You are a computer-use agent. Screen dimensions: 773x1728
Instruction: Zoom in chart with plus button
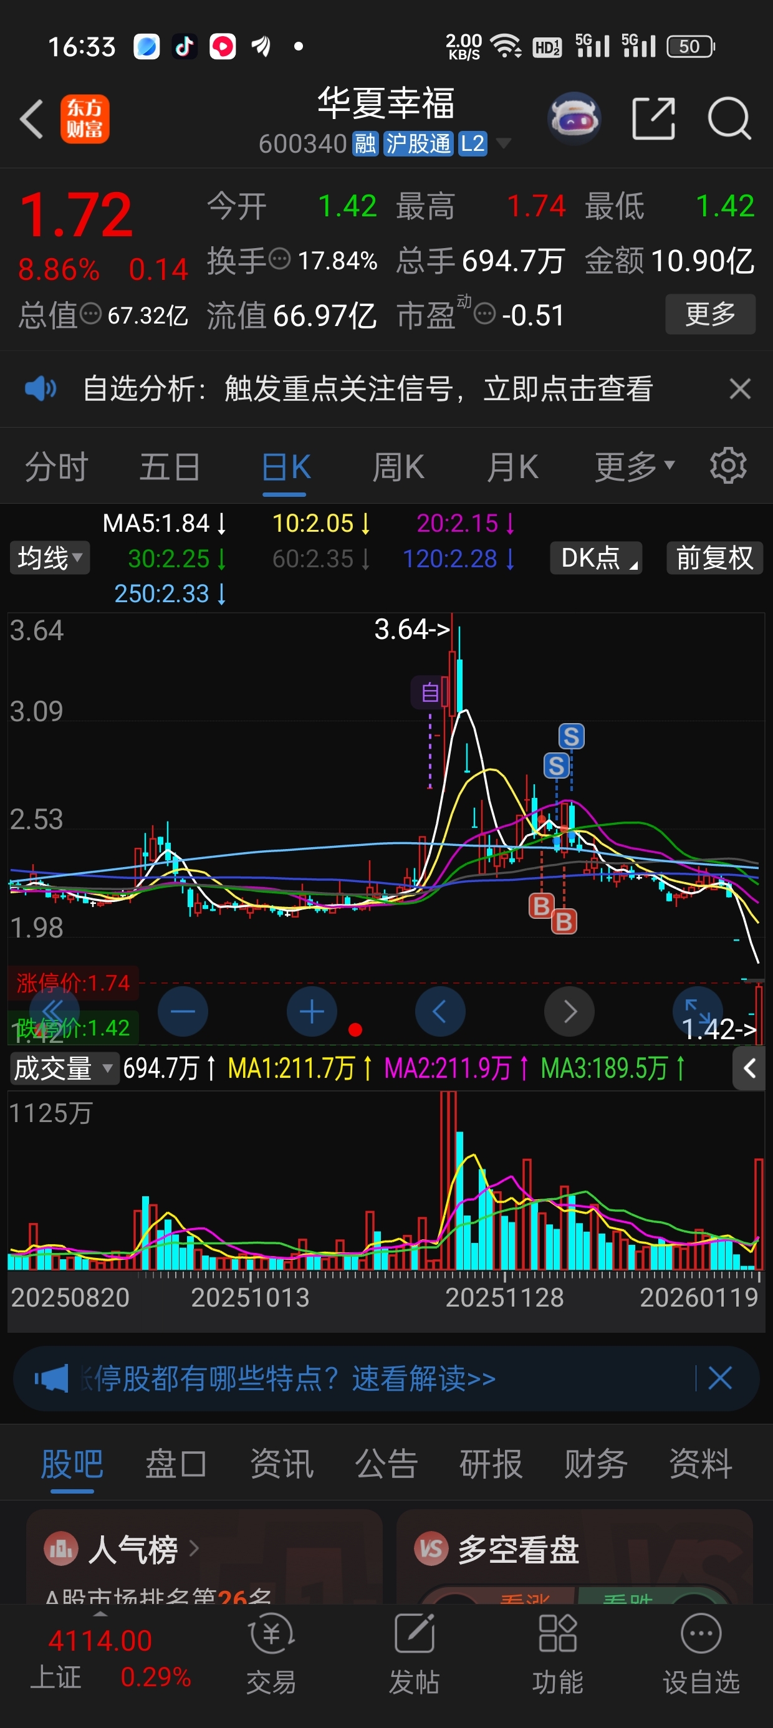[x=311, y=1011]
